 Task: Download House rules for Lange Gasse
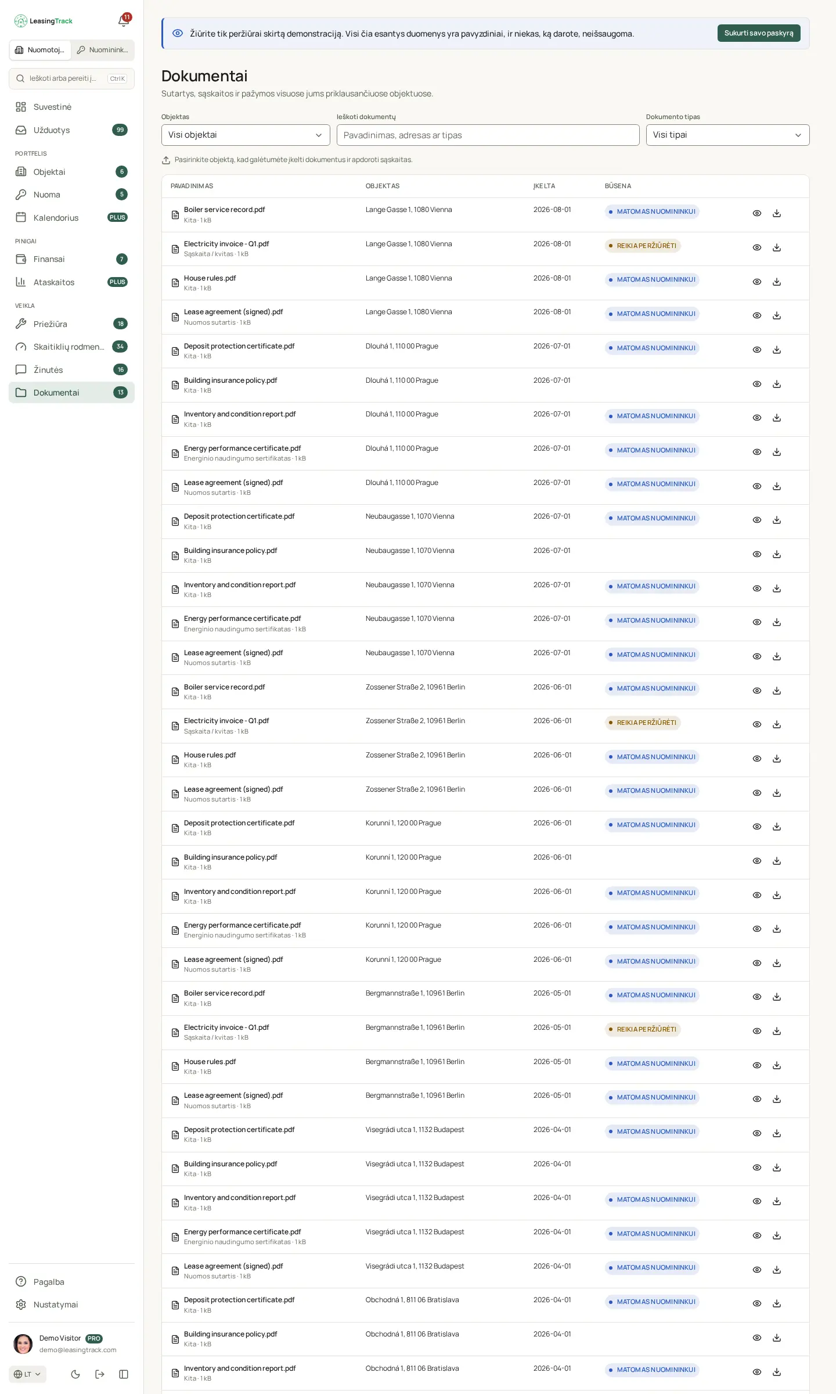tap(777, 282)
